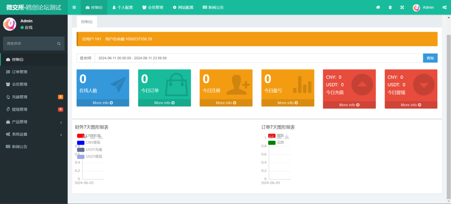This screenshot has height=204, width=451.
Task: Click More info on the 今日盈亏 card
Action: tap(288, 102)
